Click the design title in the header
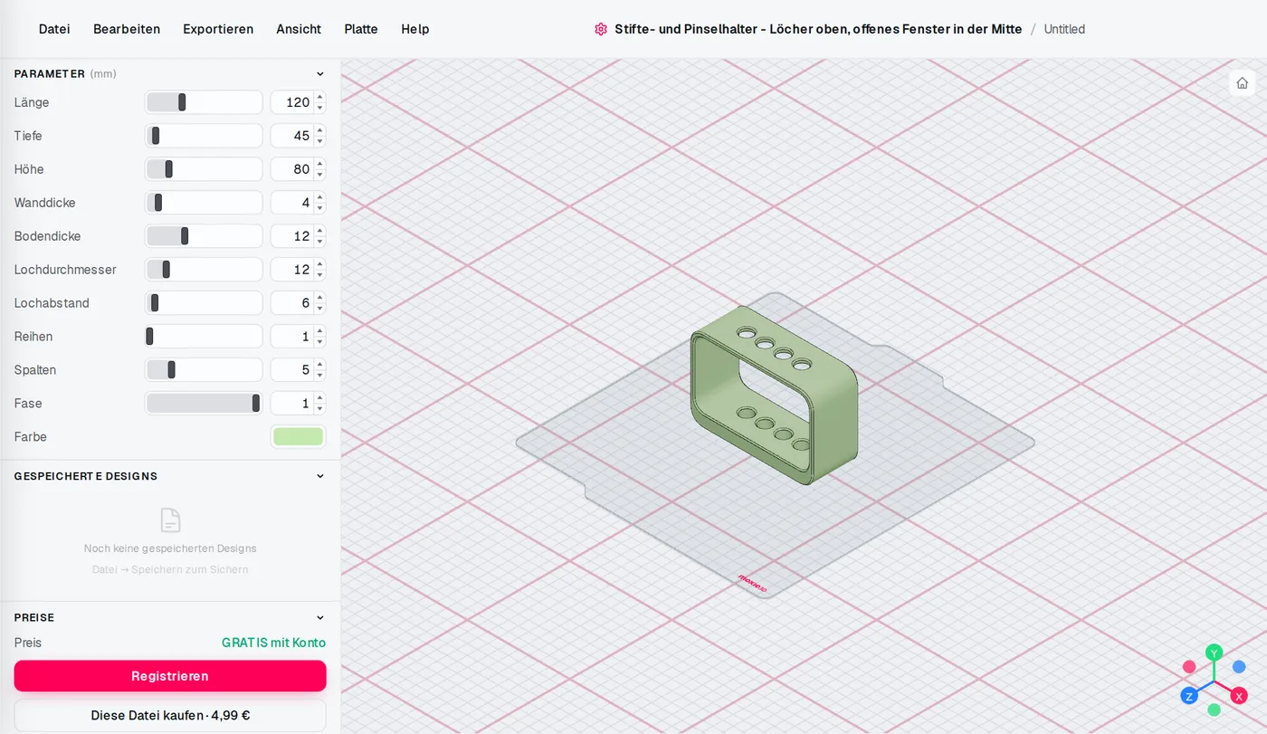This screenshot has width=1267, height=734. [818, 29]
